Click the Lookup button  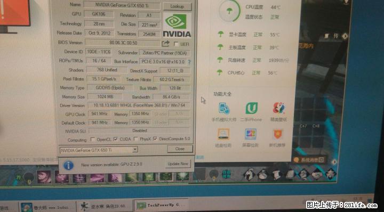pos(177,6)
